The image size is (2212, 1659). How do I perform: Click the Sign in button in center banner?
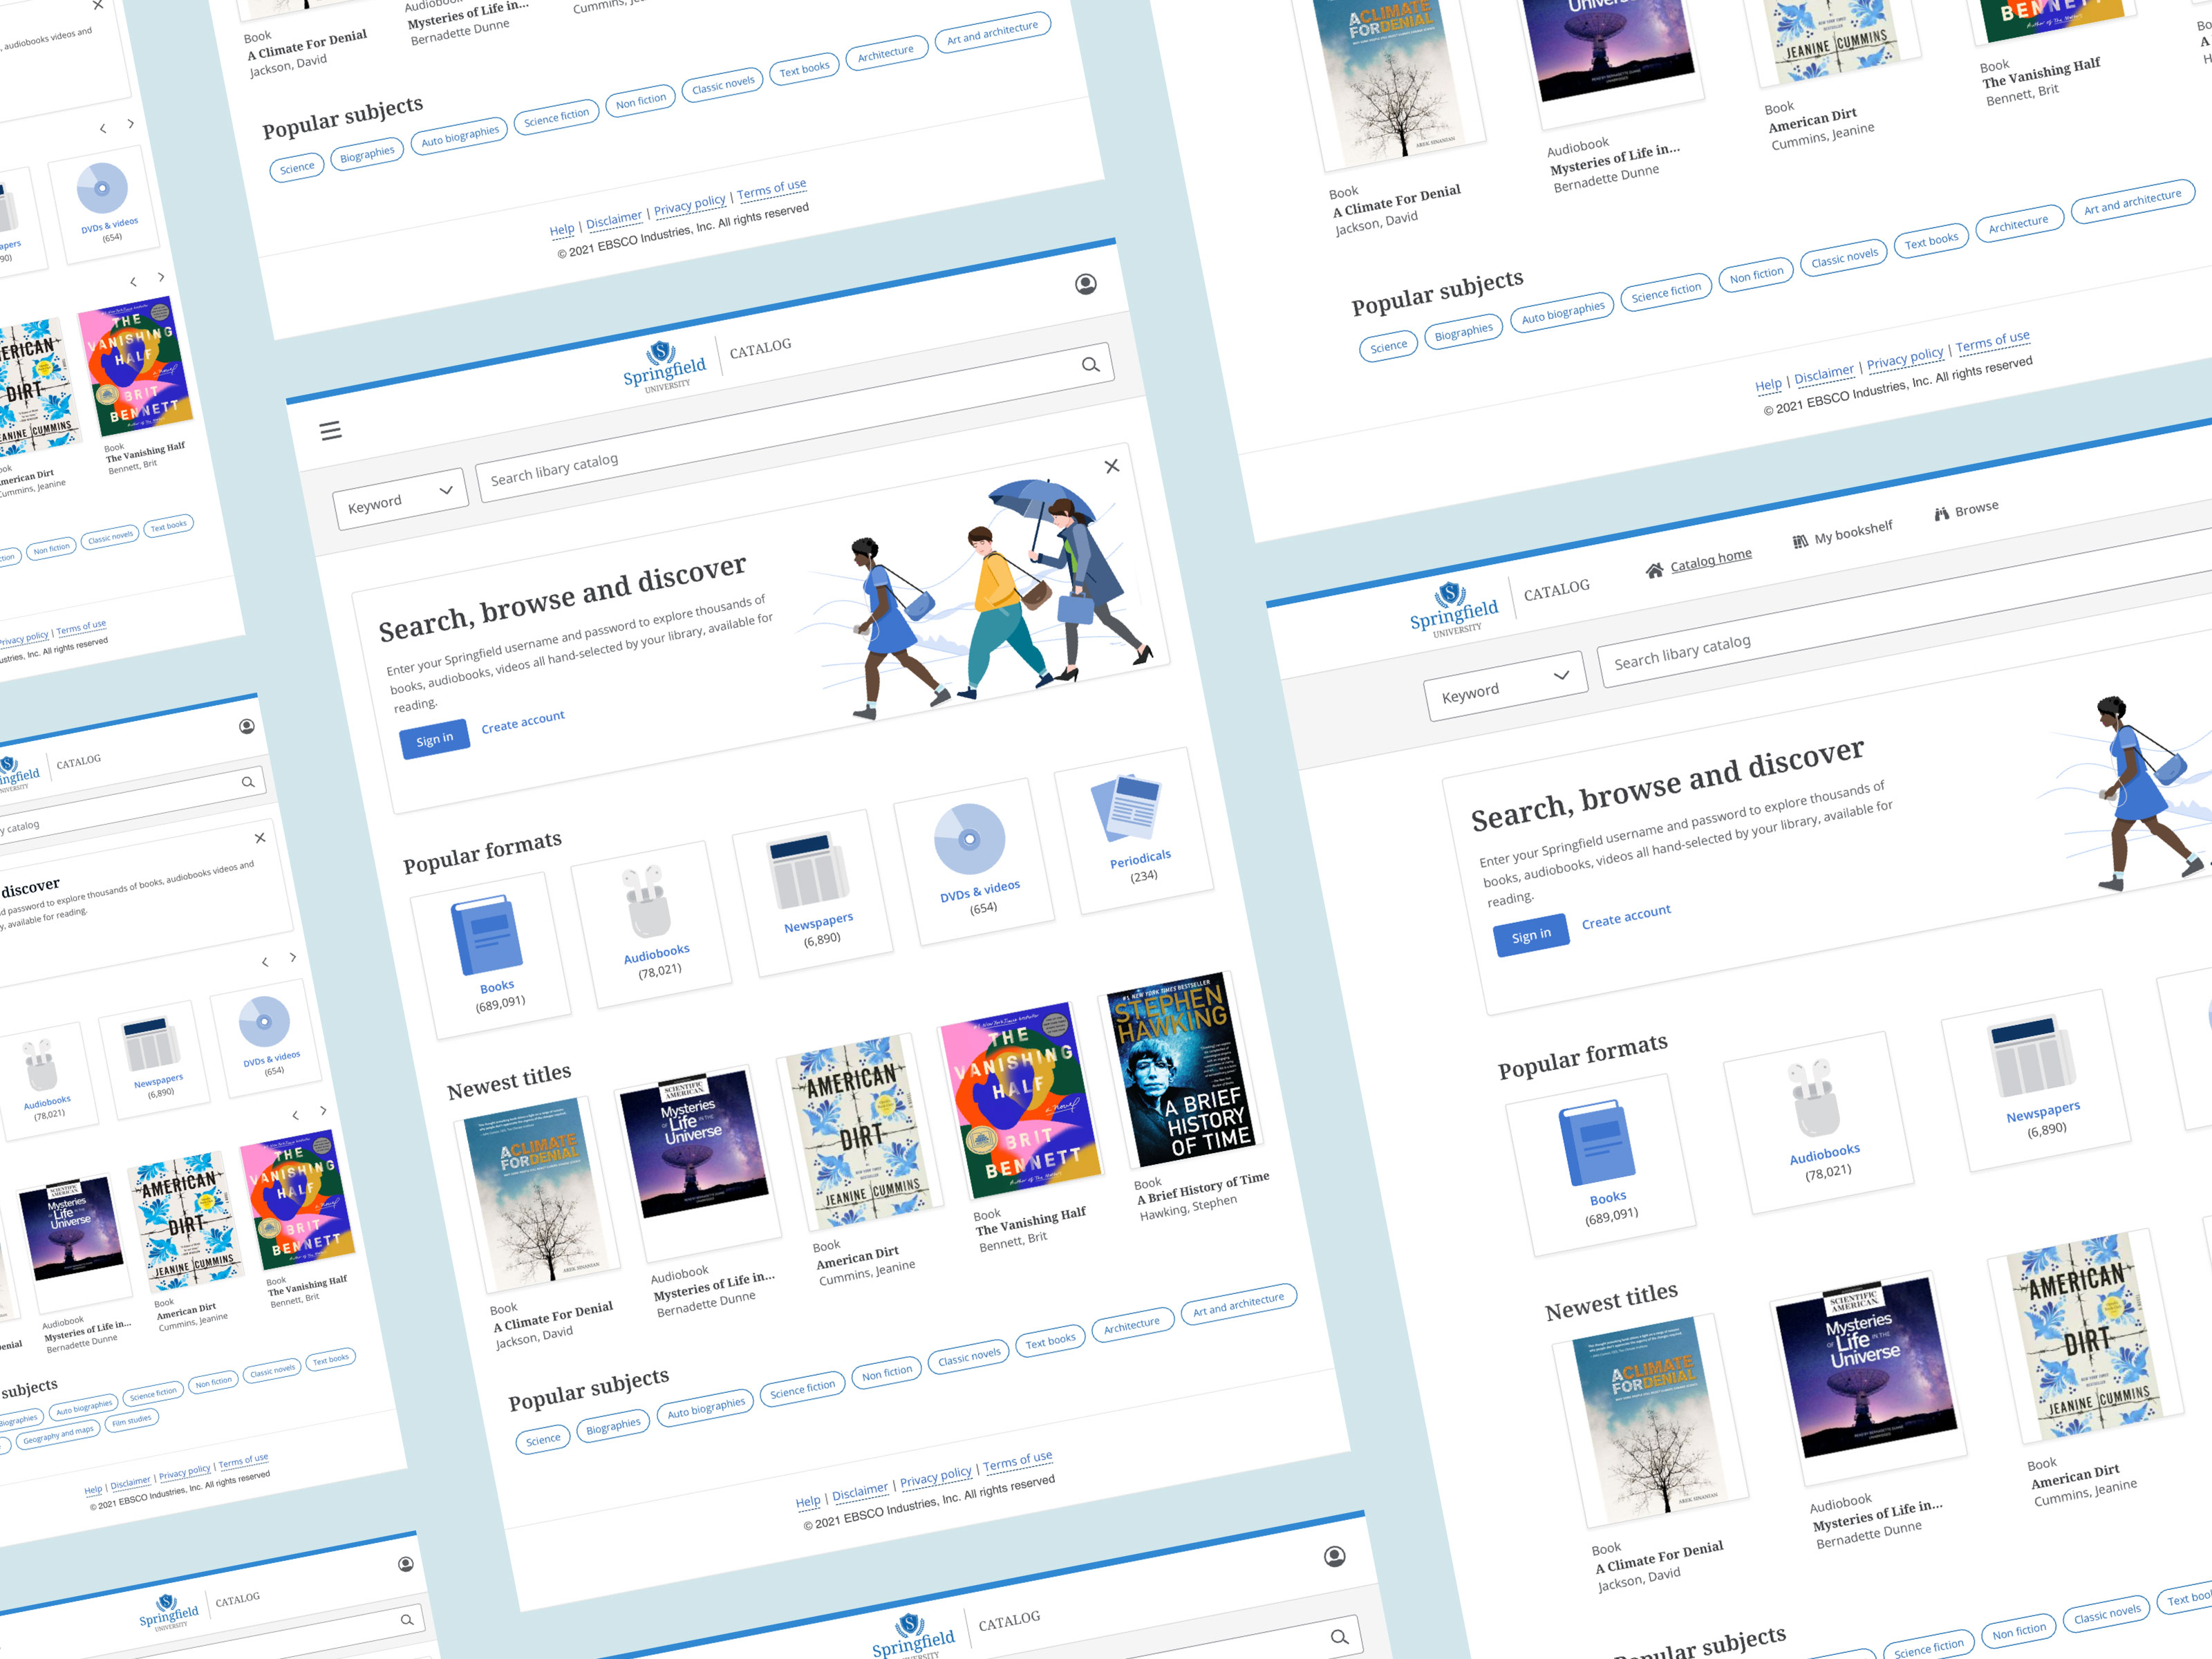[x=434, y=740]
